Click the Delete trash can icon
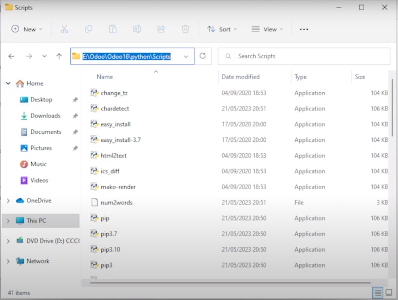The width and height of the screenshot is (398, 300). click(185, 29)
